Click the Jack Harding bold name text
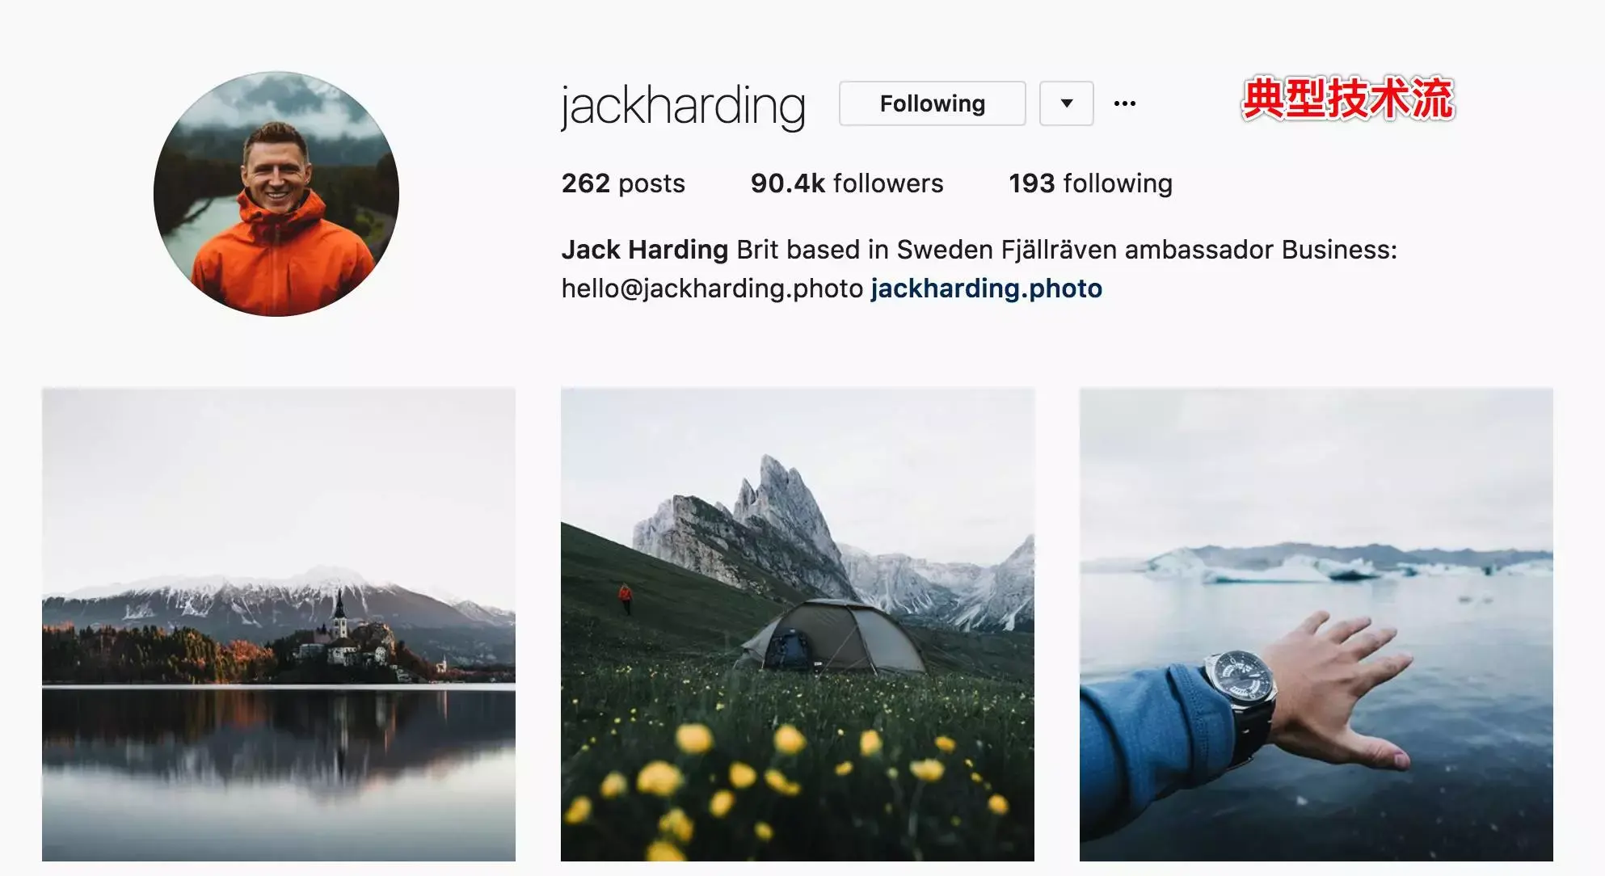Image resolution: width=1605 pixels, height=876 pixels. 645,250
